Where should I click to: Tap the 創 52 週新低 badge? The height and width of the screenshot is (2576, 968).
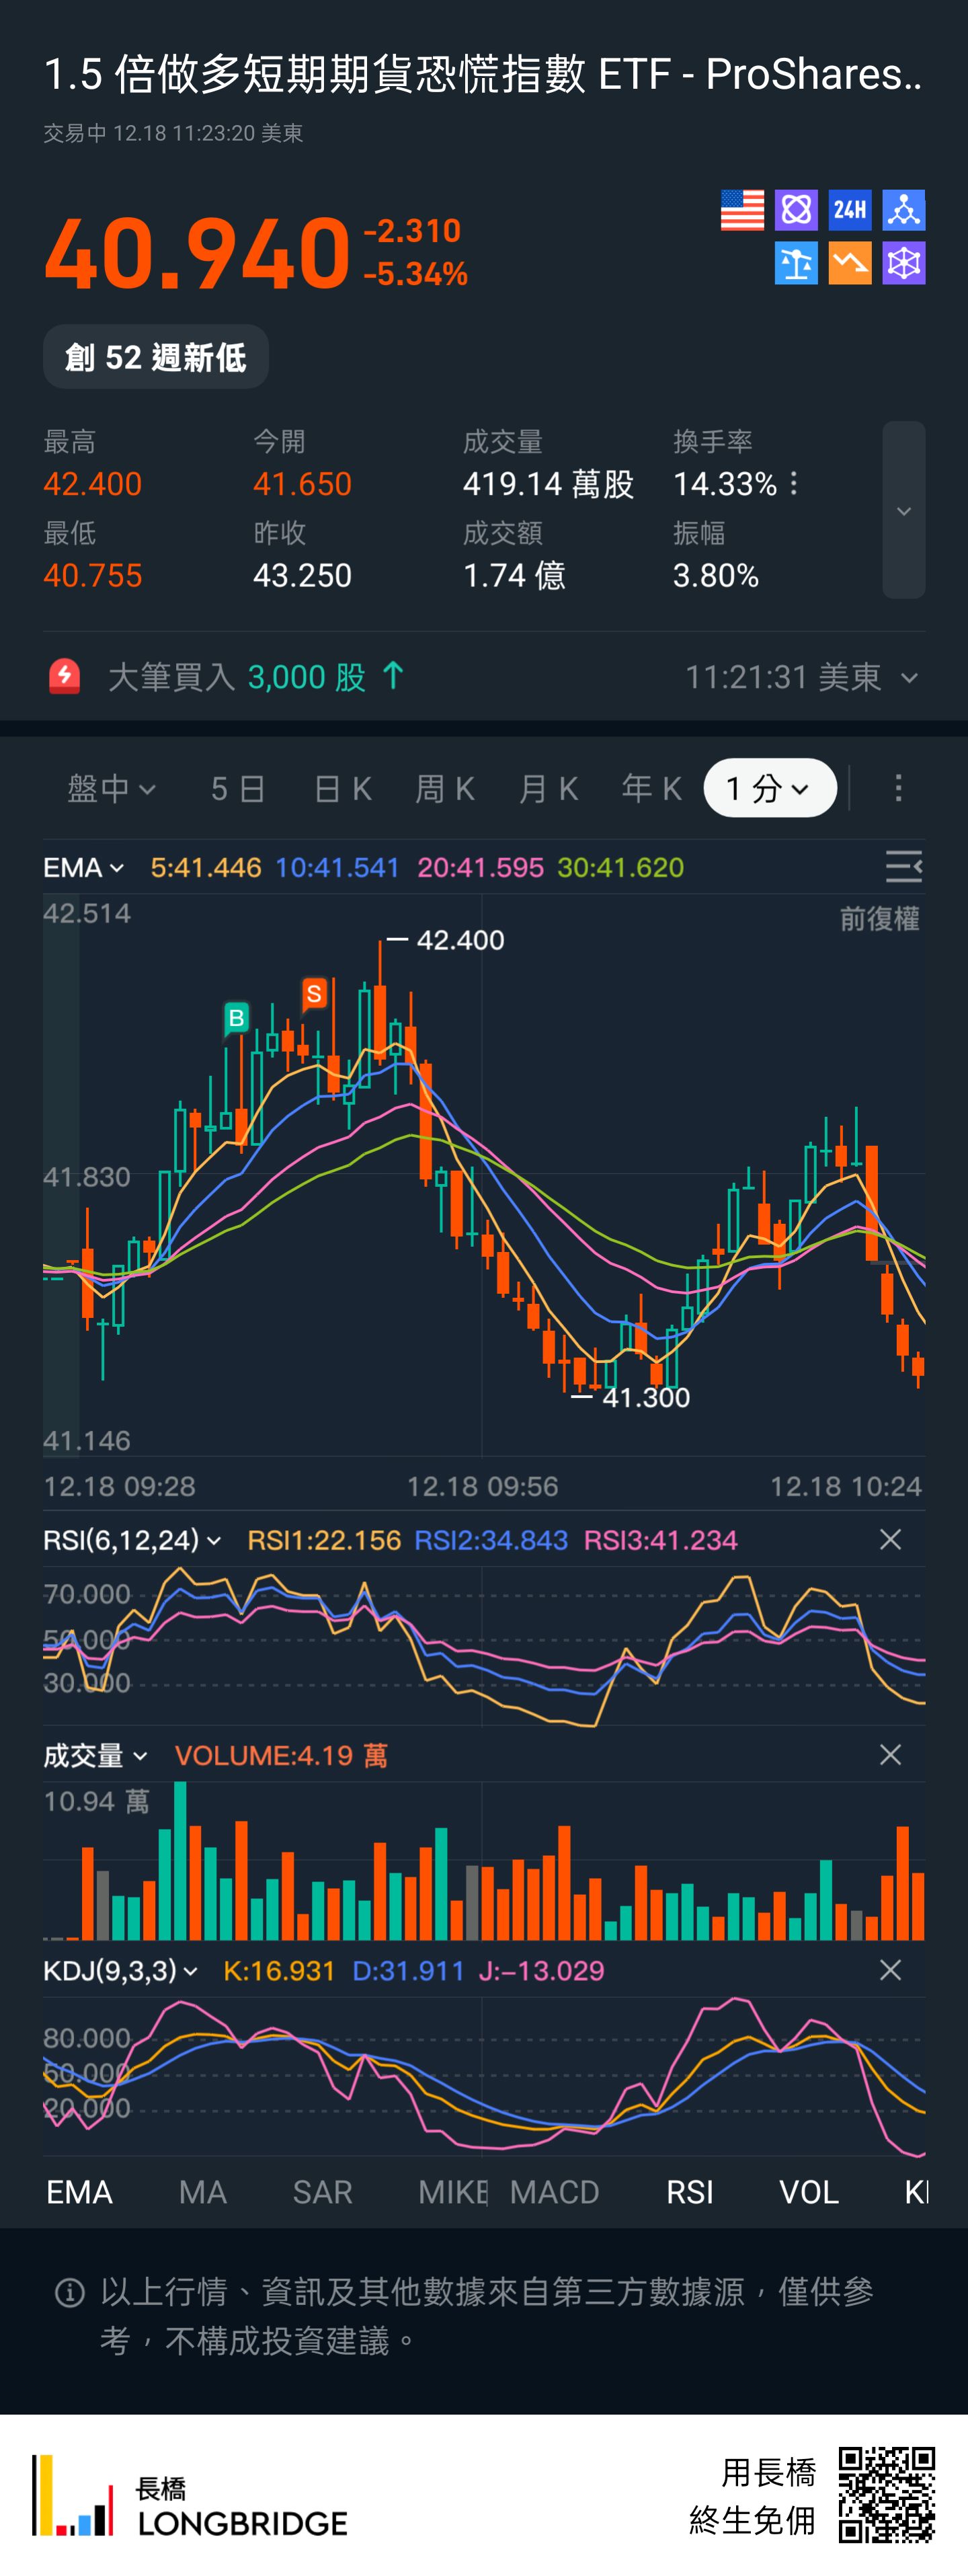coord(156,357)
